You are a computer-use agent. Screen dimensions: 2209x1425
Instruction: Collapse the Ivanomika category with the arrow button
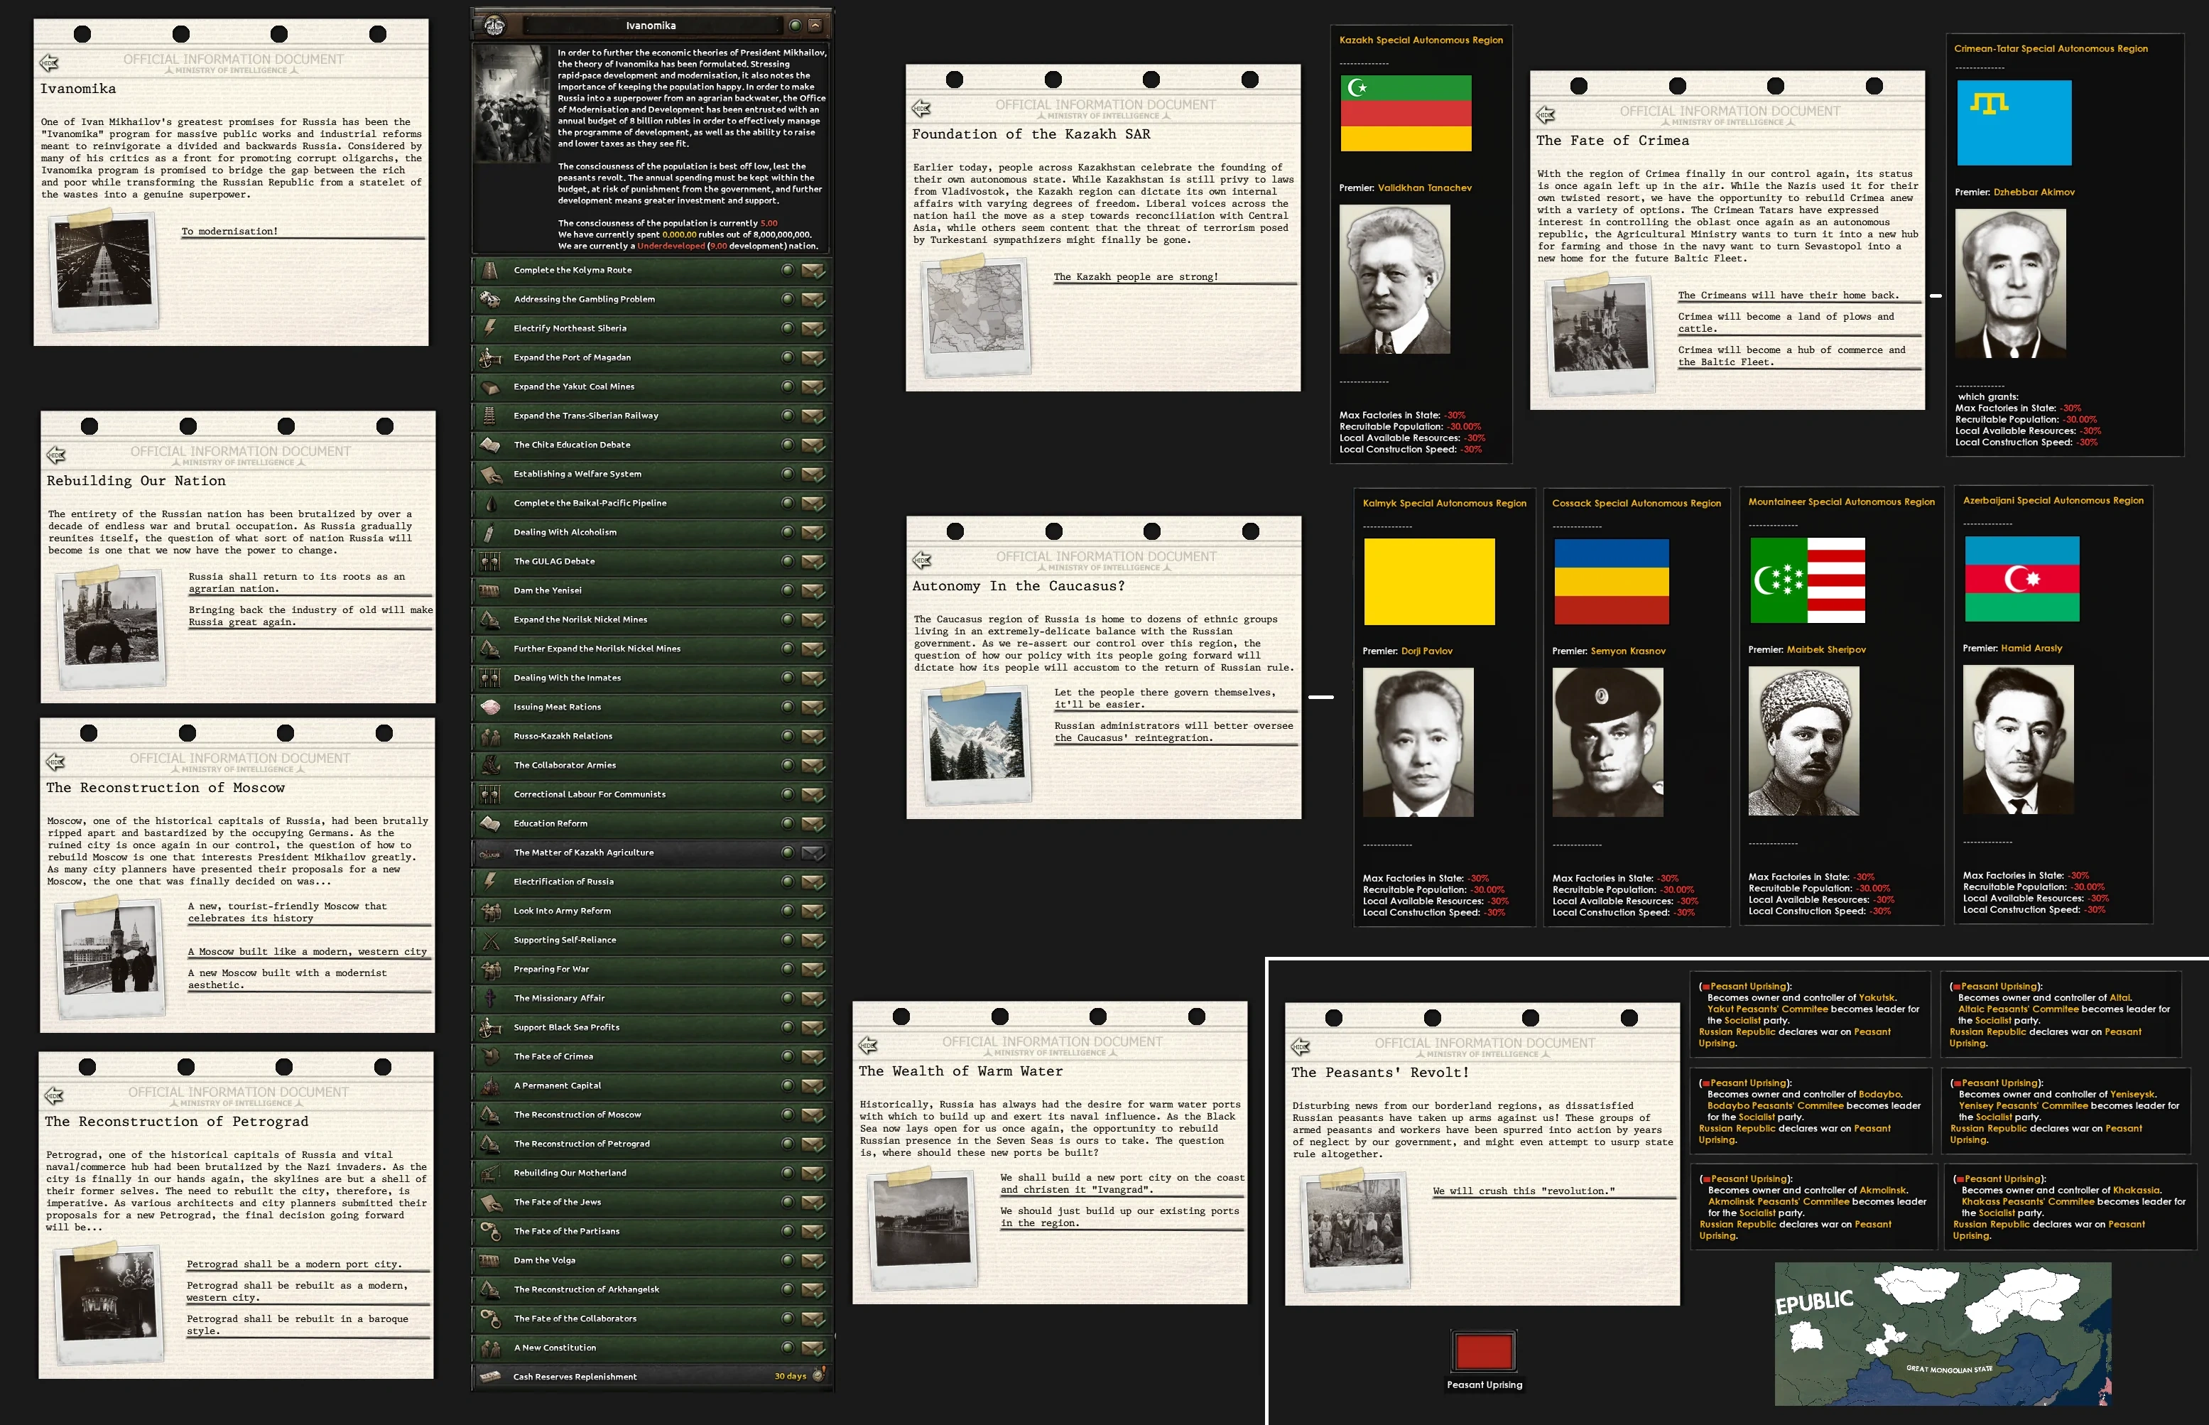point(815,25)
